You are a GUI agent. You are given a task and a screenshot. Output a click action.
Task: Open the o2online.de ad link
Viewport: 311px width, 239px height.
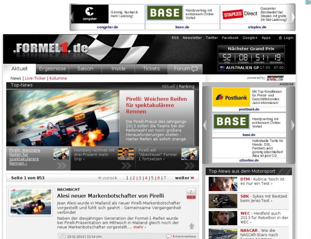(x=249, y=160)
